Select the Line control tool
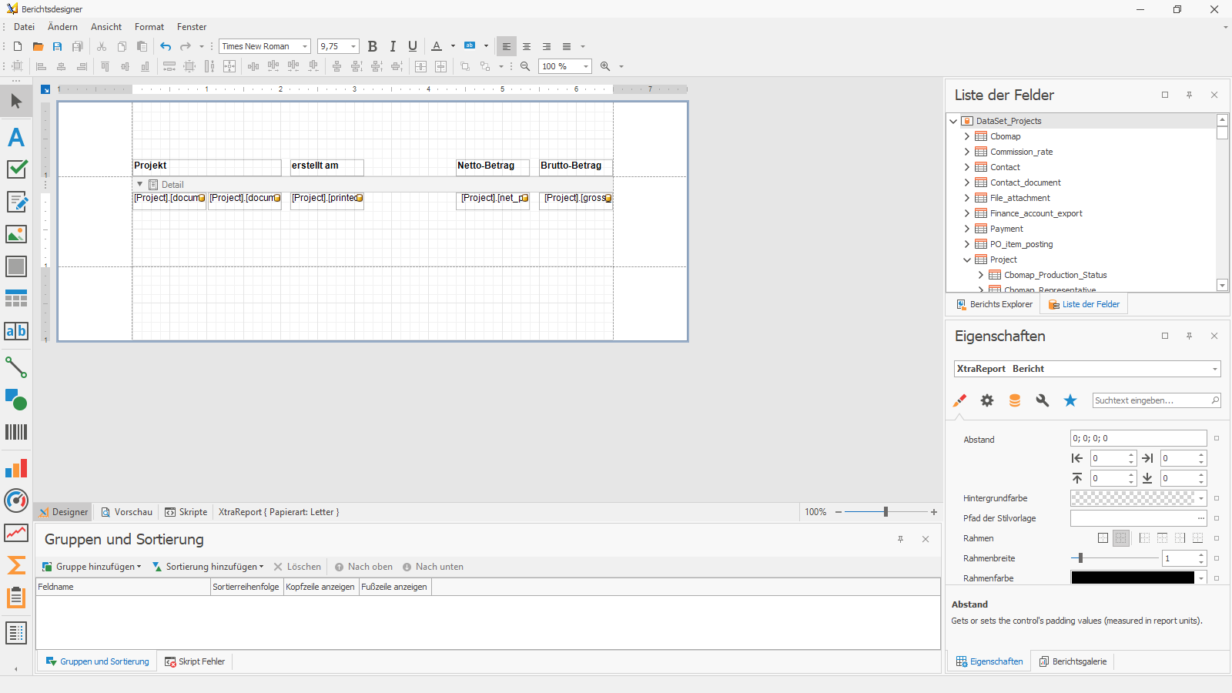Viewport: 1232px width, 693px height. (16, 367)
